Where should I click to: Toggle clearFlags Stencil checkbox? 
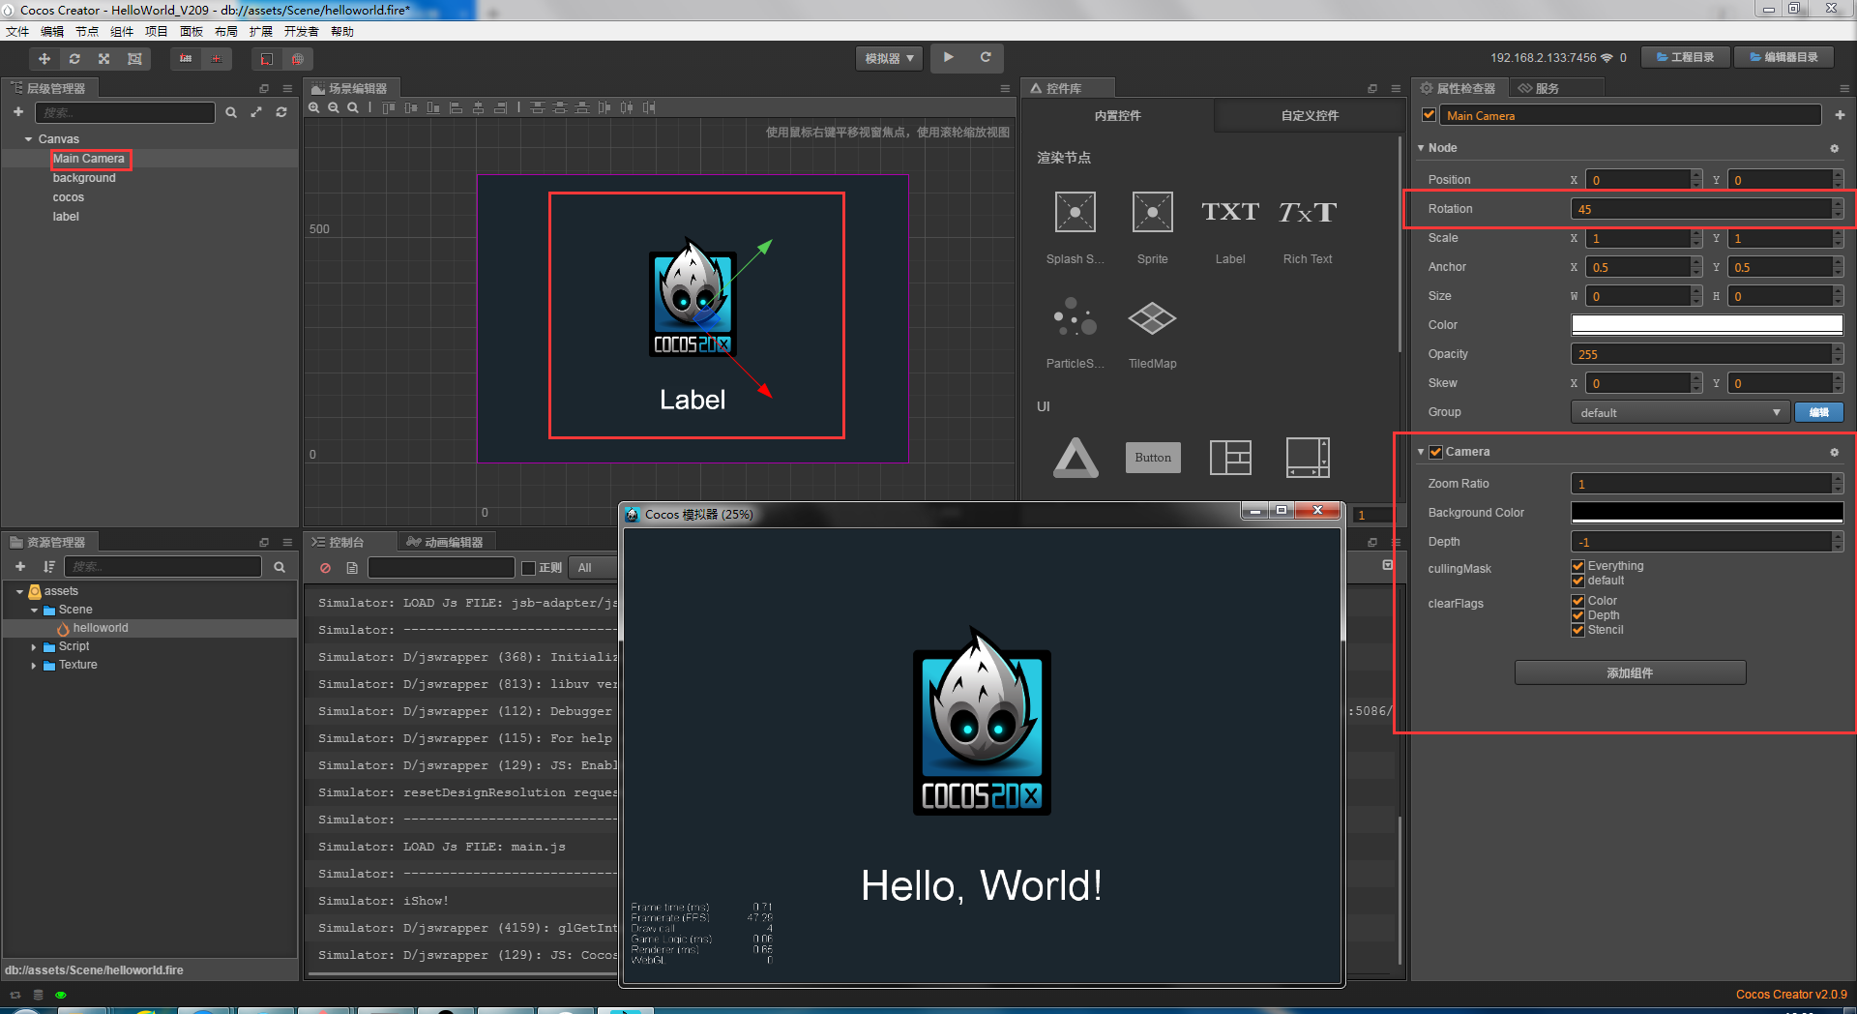(x=1578, y=630)
